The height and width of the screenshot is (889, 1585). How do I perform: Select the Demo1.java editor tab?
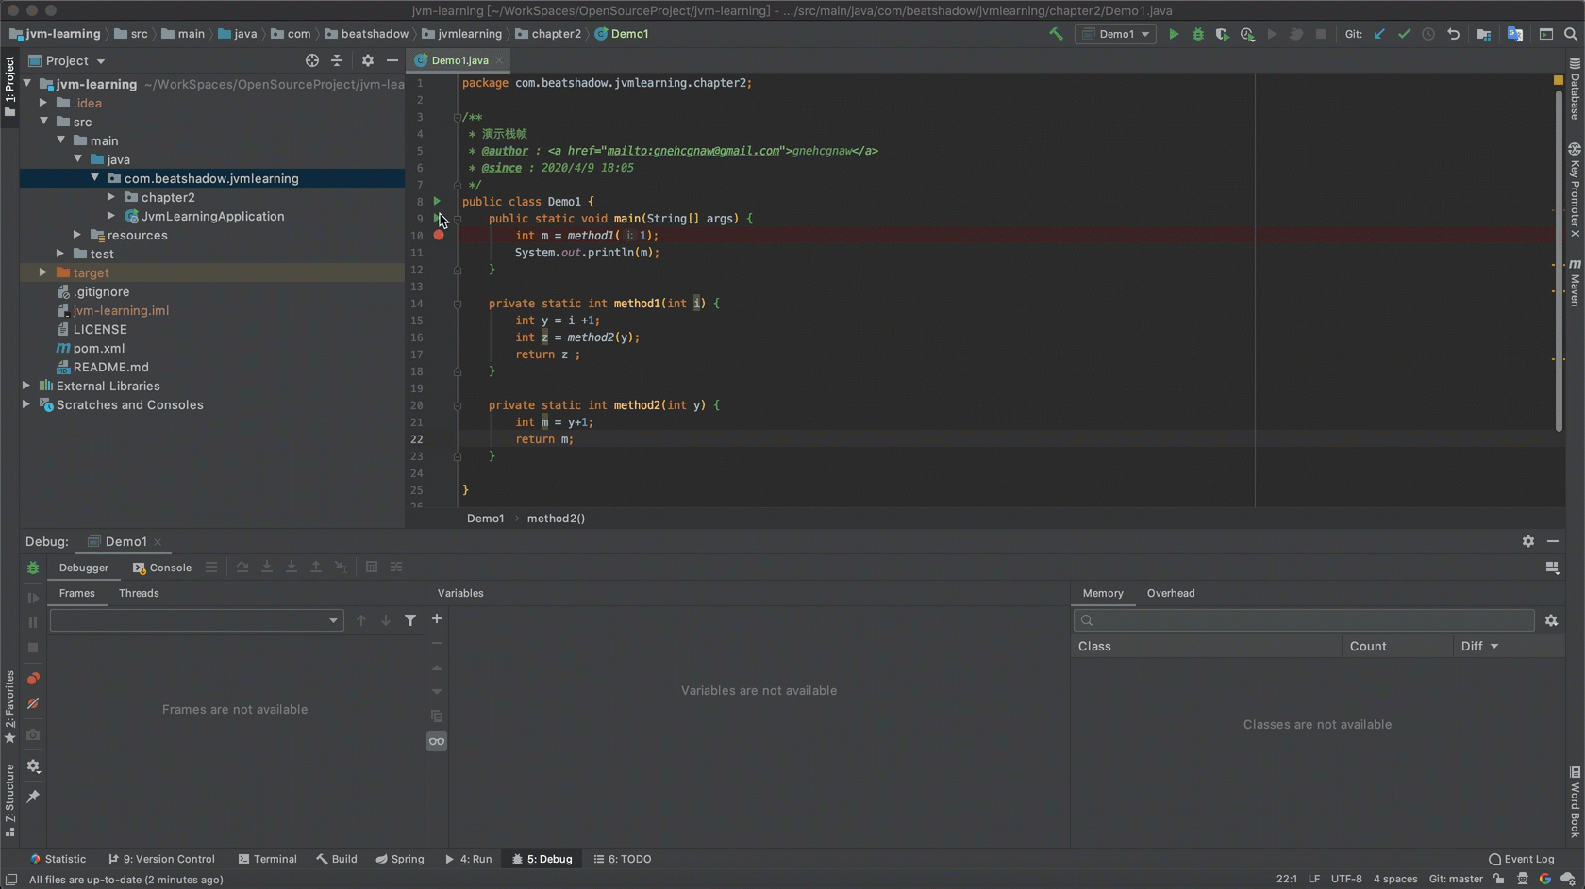(459, 60)
